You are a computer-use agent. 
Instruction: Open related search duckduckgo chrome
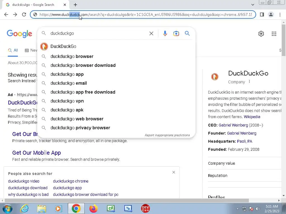pyautogui.click(x=71, y=181)
